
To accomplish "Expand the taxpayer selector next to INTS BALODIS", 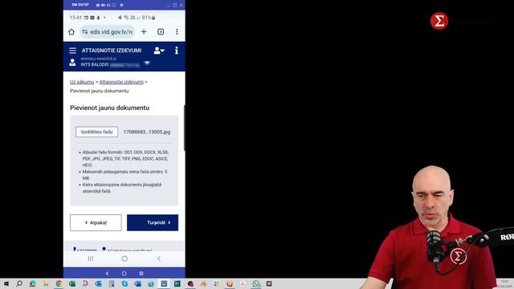I will [x=147, y=63].
